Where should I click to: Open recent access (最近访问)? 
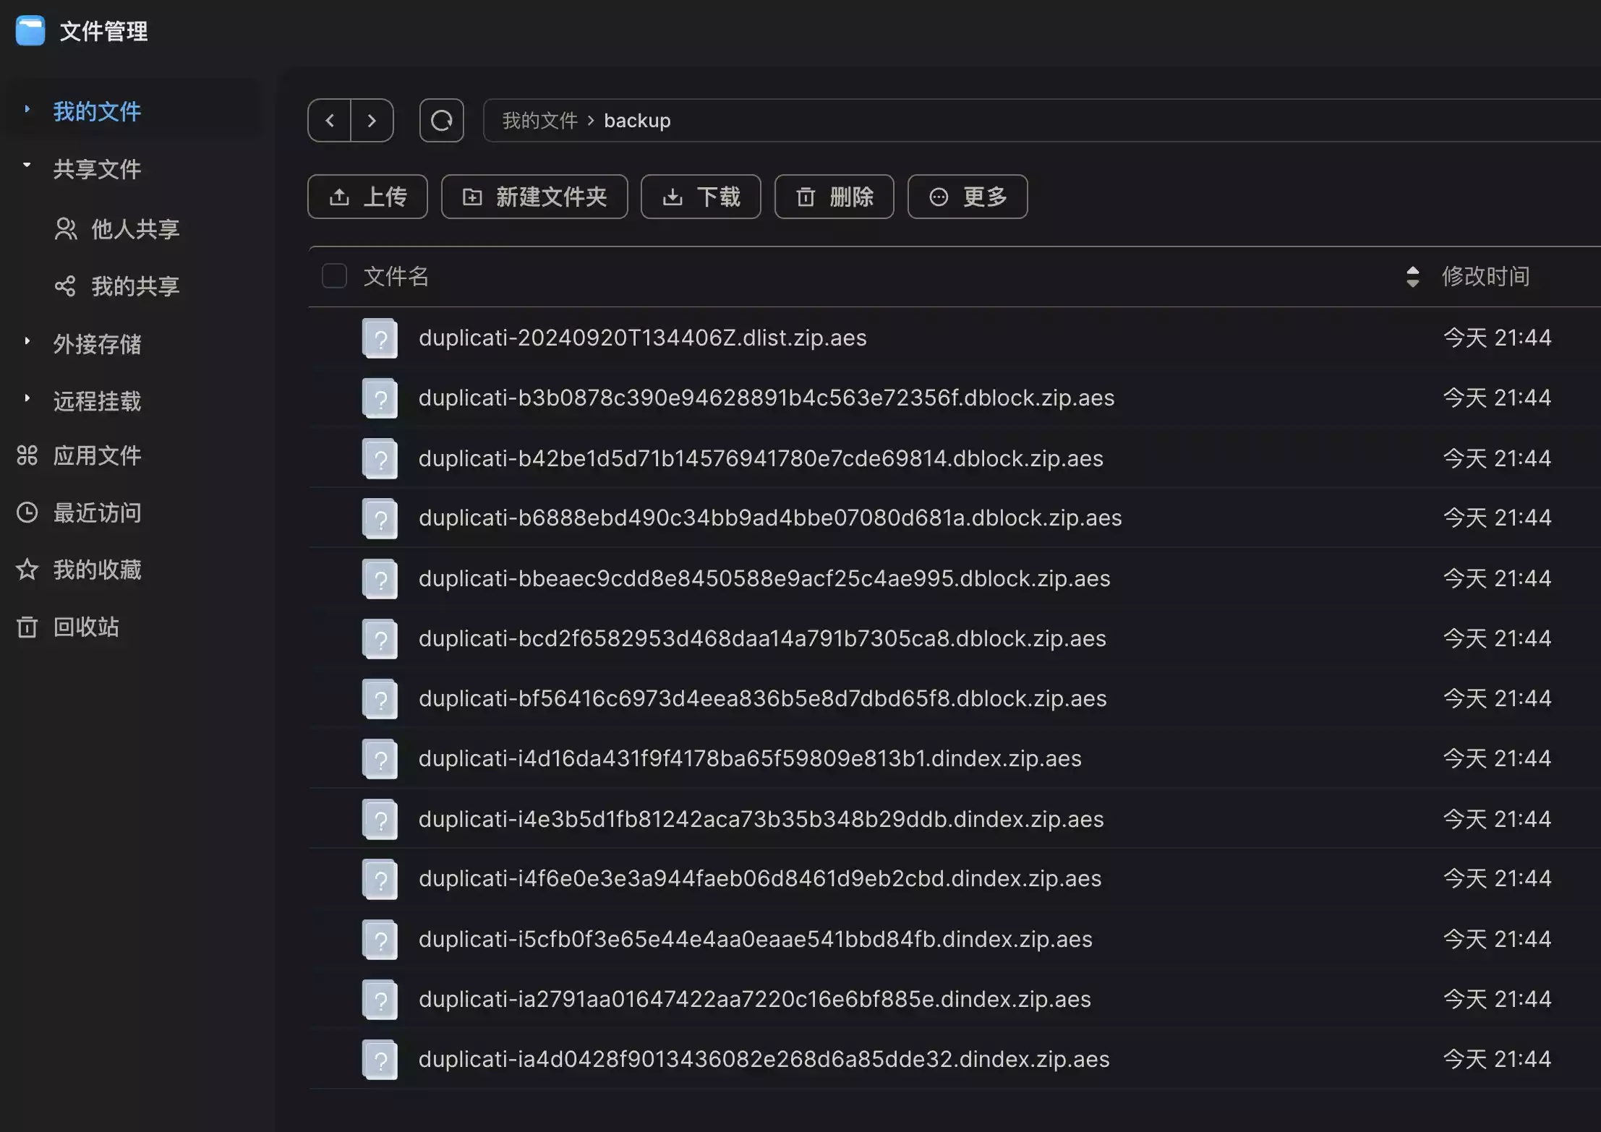(x=97, y=513)
